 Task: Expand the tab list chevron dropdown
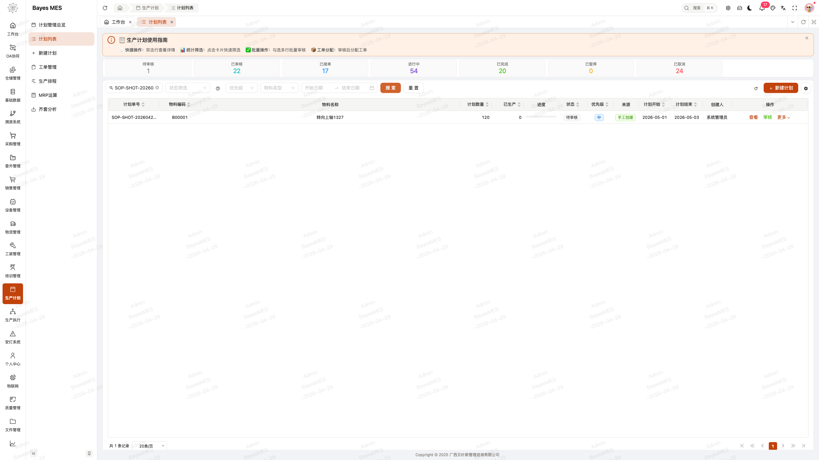point(793,22)
